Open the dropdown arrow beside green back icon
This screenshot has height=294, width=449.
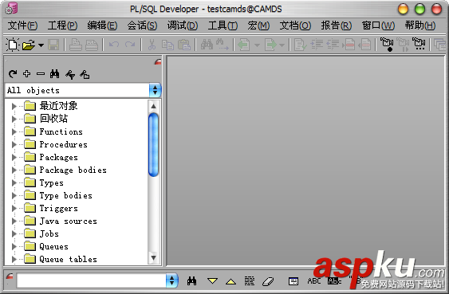(x=257, y=45)
